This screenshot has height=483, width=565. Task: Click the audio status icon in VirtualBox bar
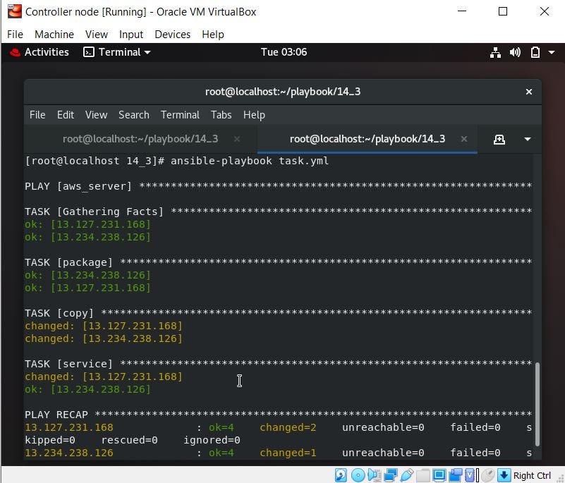click(x=375, y=475)
